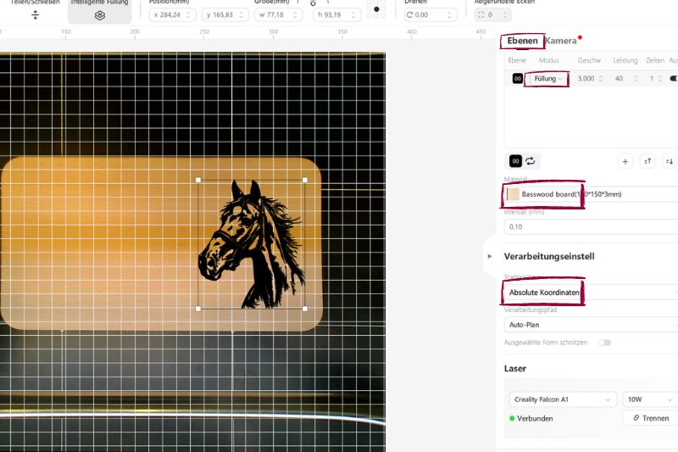
Task: Click the loop arrows icon below layers
Action: tap(531, 160)
